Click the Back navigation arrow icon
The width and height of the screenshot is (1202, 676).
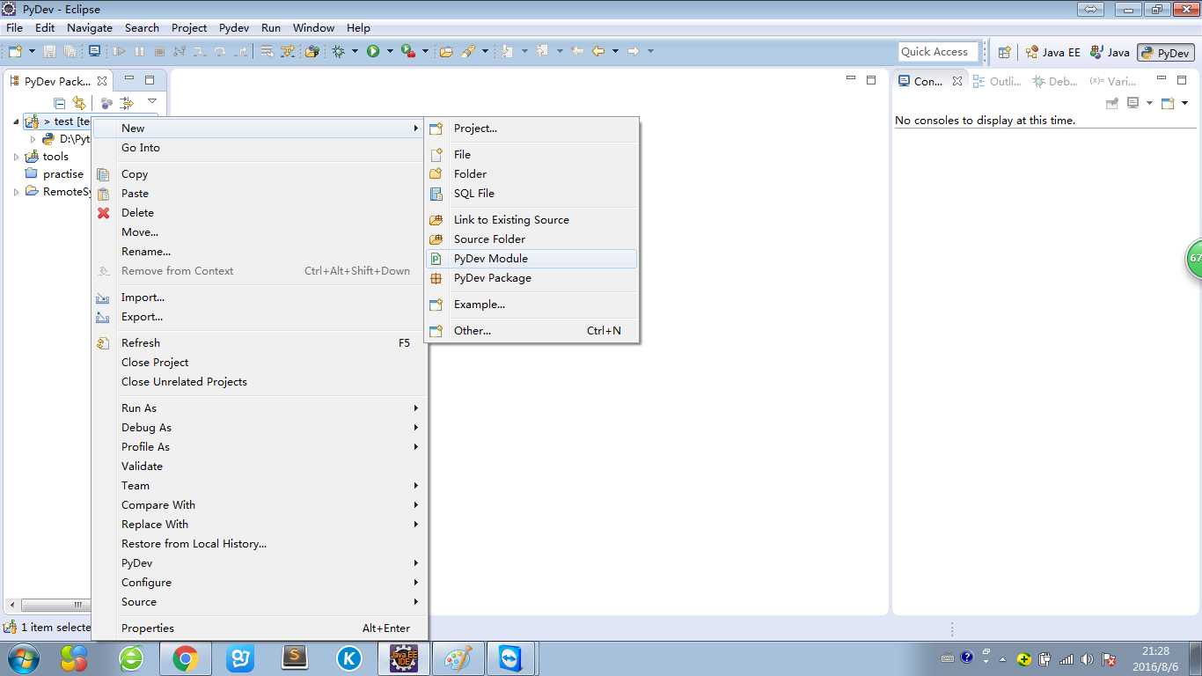pyautogui.click(x=598, y=51)
